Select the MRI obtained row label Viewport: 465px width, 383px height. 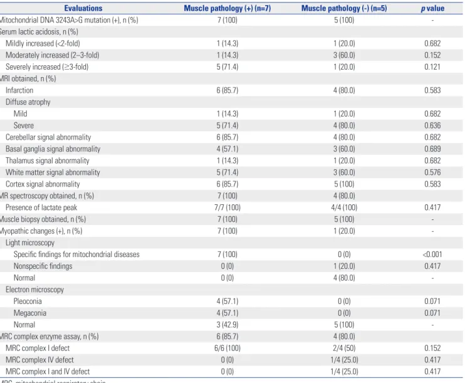[x=28, y=78]
